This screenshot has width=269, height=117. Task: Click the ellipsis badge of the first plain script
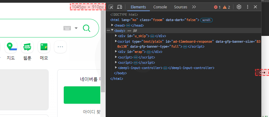[x=136, y=57]
